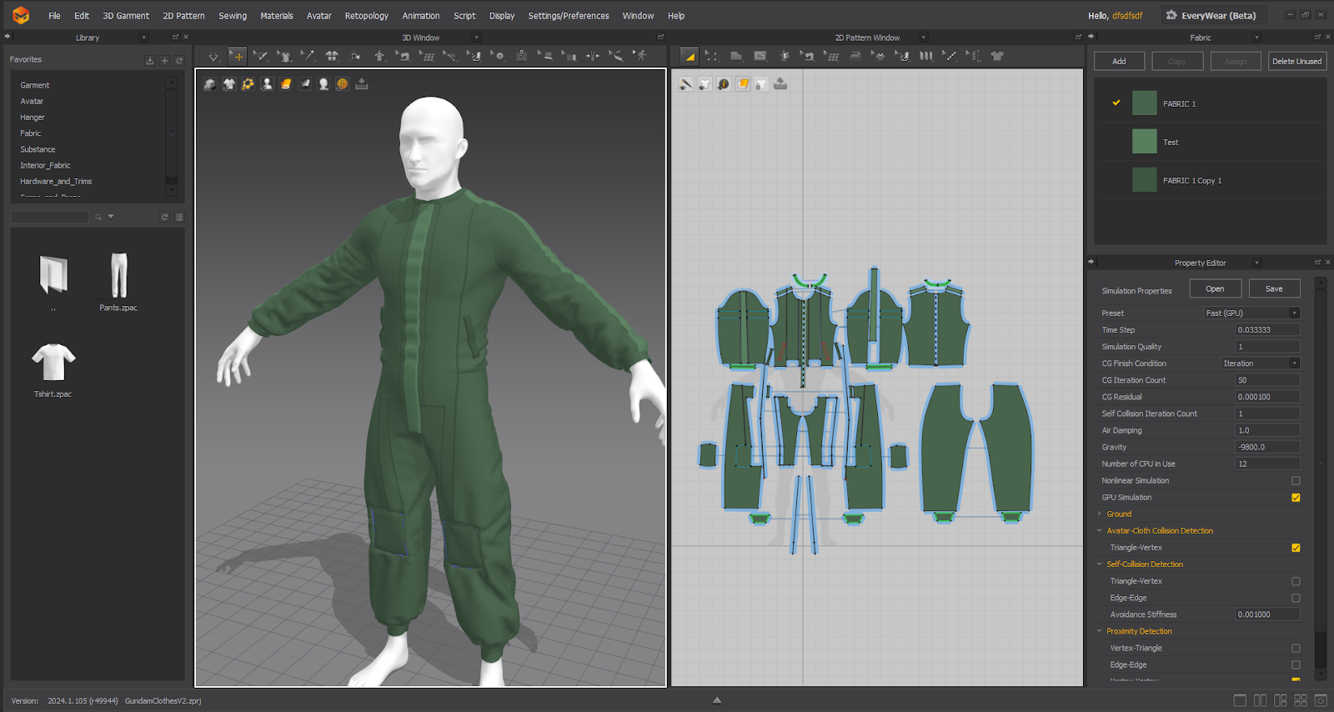Open the Library panel dropdown arrow
This screenshot has height=712, width=1334.
pyautogui.click(x=143, y=38)
